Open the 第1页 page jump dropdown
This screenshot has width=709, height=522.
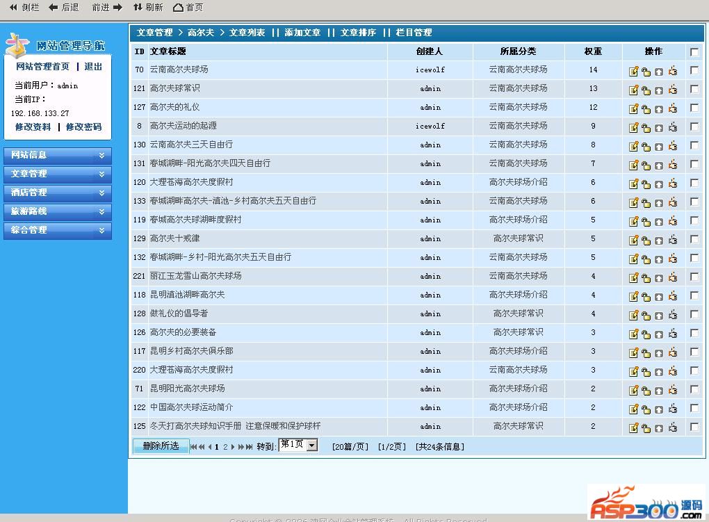click(311, 445)
